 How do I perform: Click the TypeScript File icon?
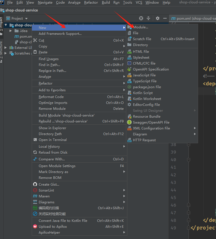tap(129, 81)
